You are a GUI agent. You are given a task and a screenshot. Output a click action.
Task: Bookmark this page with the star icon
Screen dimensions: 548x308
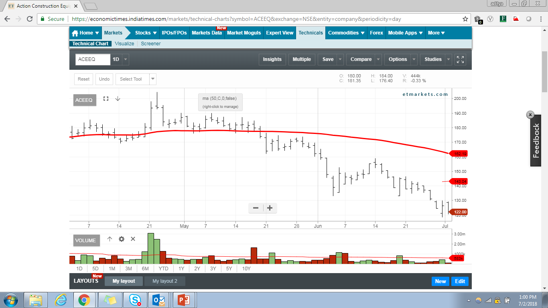coord(465,19)
